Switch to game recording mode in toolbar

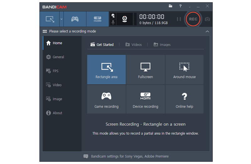pyautogui.click(x=75, y=19)
